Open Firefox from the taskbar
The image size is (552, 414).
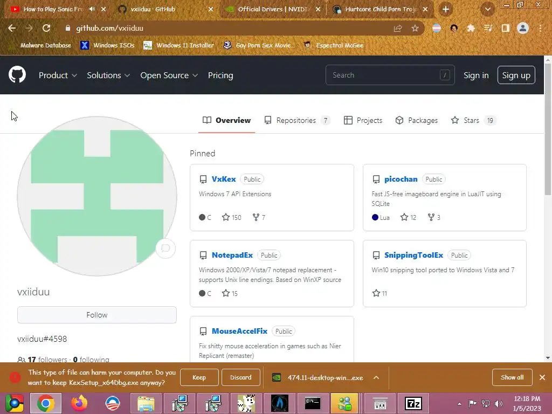[79, 403]
